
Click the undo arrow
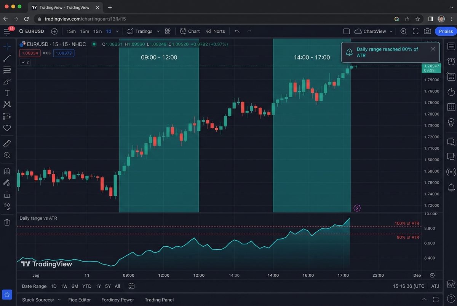pyautogui.click(x=237, y=31)
